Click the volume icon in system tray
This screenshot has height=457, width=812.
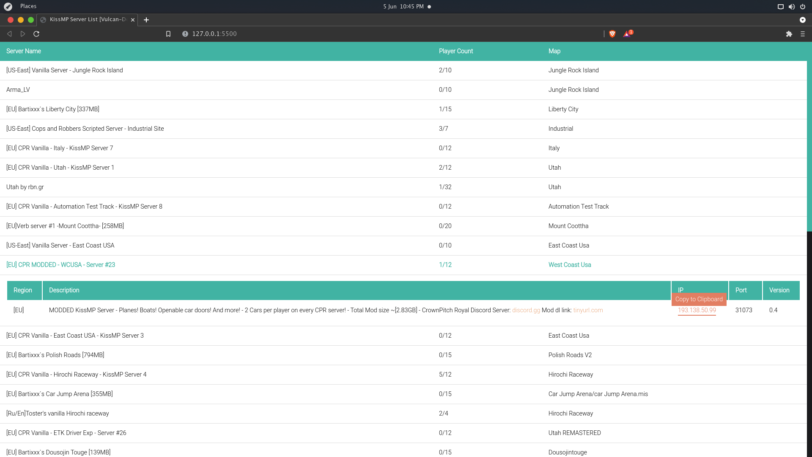[792, 6]
